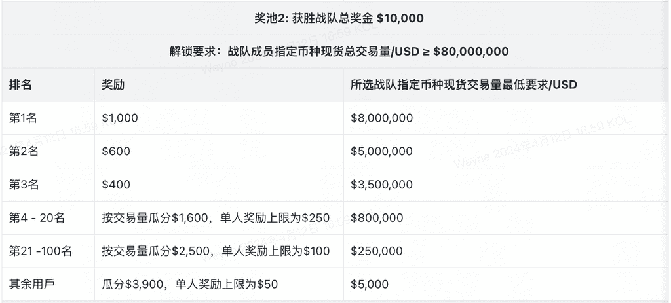The image size is (671, 303).
Task: Select the 第2名 rank cell
Action: 24,152
